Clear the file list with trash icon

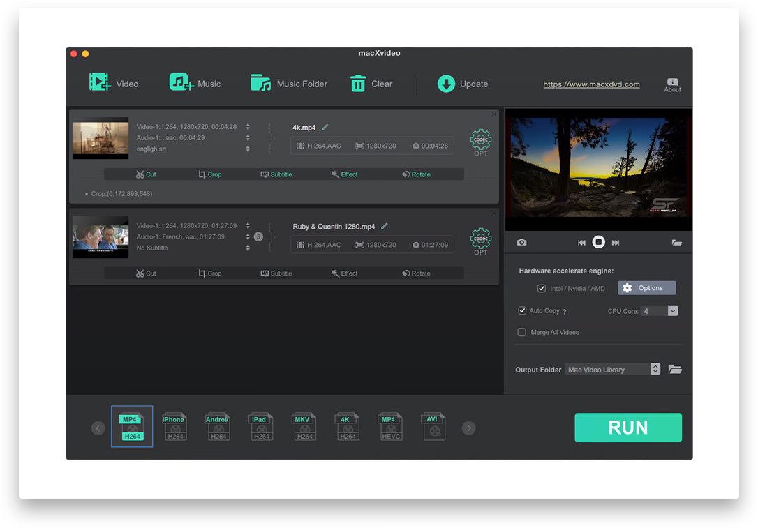(371, 83)
